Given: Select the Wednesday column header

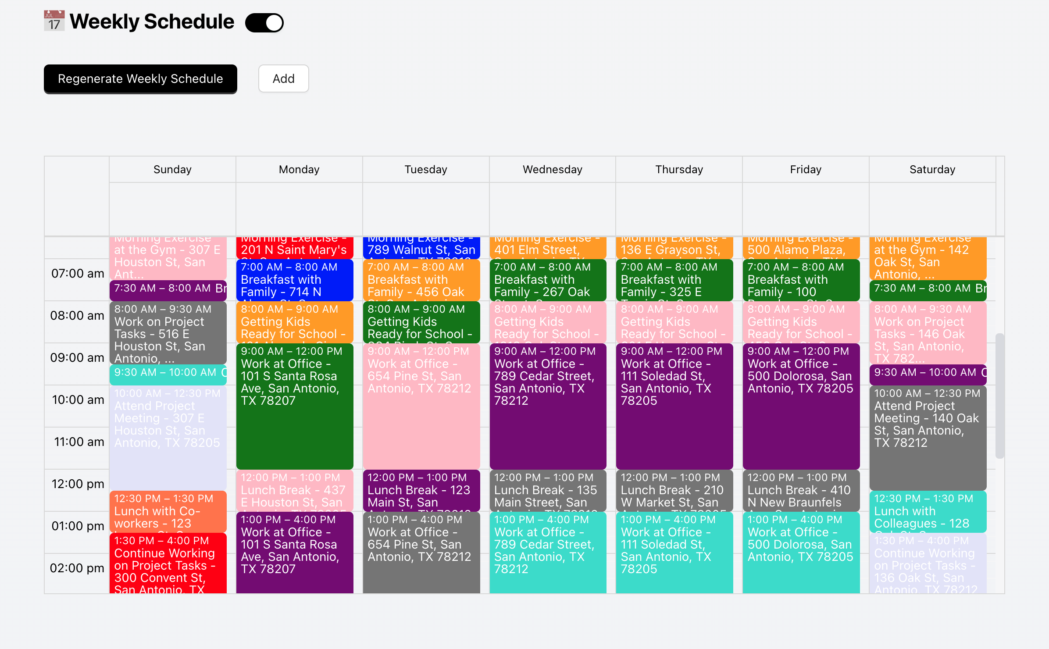Looking at the screenshot, I should [x=552, y=170].
